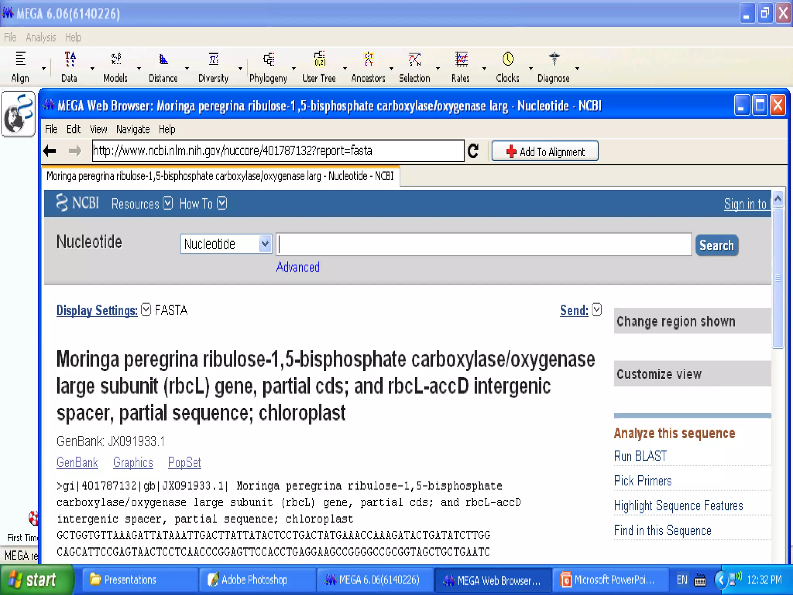793x595 pixels.
Task: Expand hidden tray icons arrow
Action: point(721,580)
